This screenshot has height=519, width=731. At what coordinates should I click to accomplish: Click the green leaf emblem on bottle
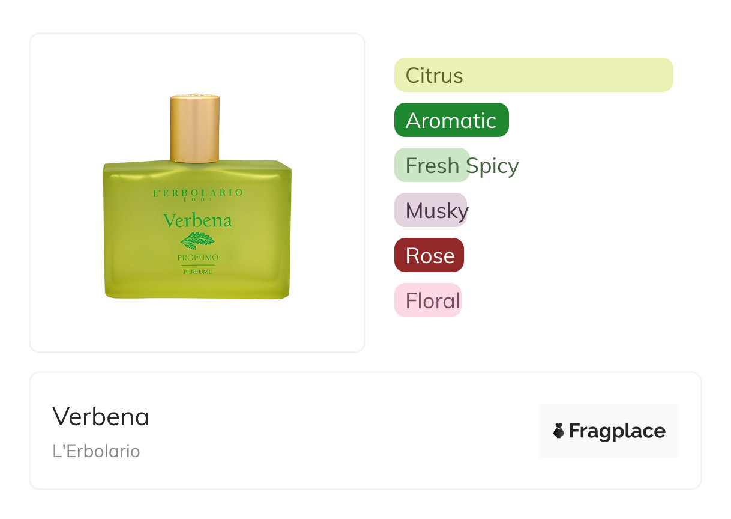(197, 240)
